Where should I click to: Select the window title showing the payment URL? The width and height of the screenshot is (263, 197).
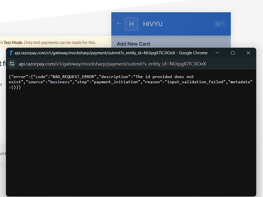click(109, 53)
